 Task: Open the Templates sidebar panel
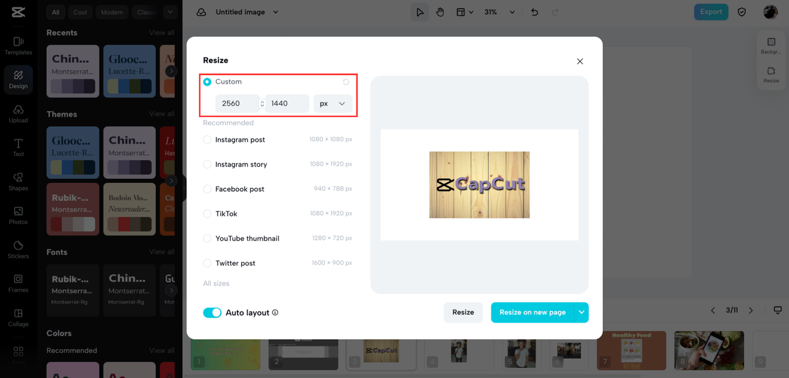[18, 46]
